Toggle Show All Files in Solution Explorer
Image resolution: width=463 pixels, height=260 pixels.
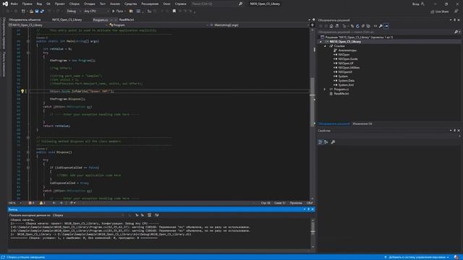click(368, 26)
